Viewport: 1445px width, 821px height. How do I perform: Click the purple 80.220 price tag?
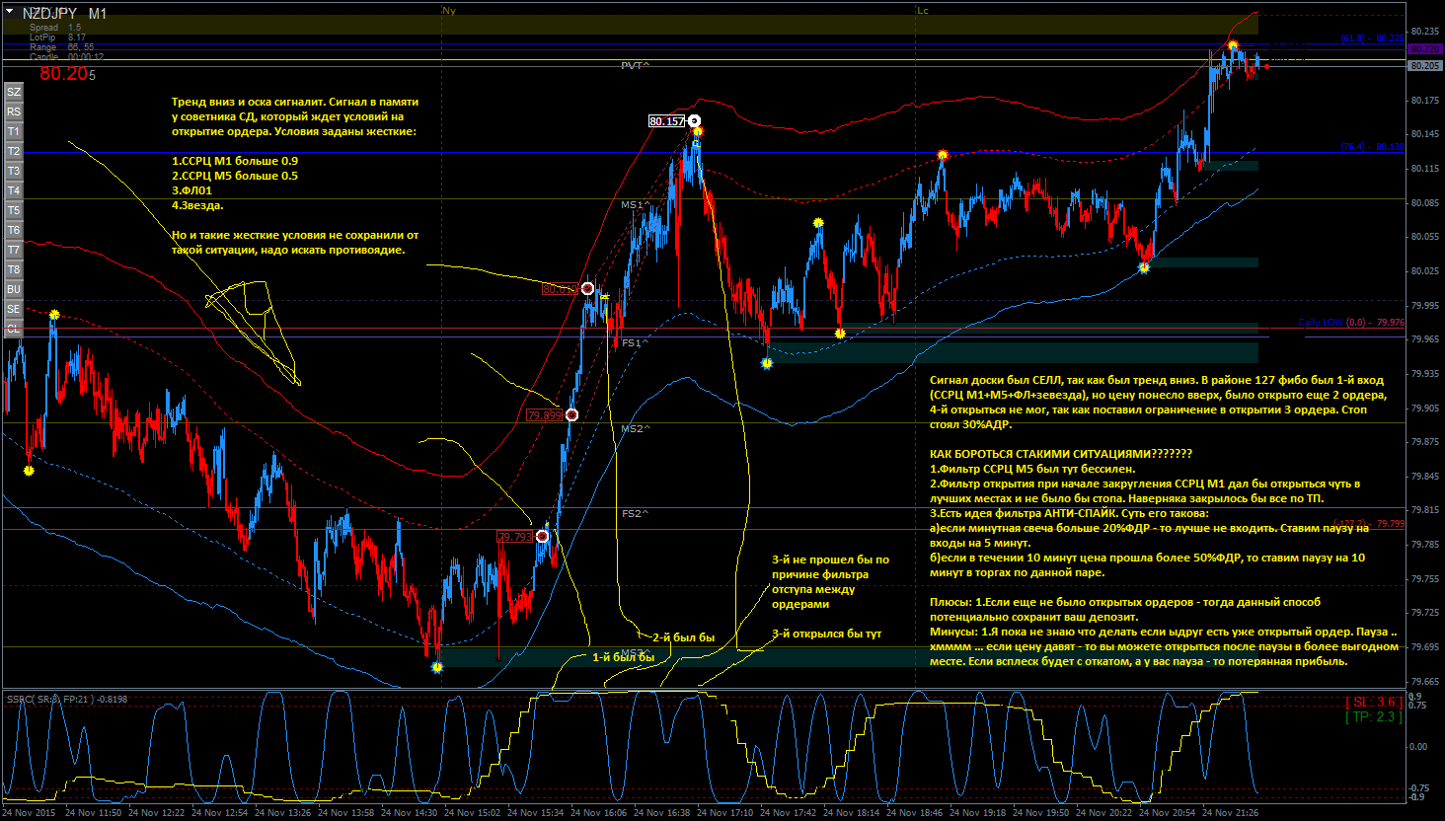[1424, 48]
